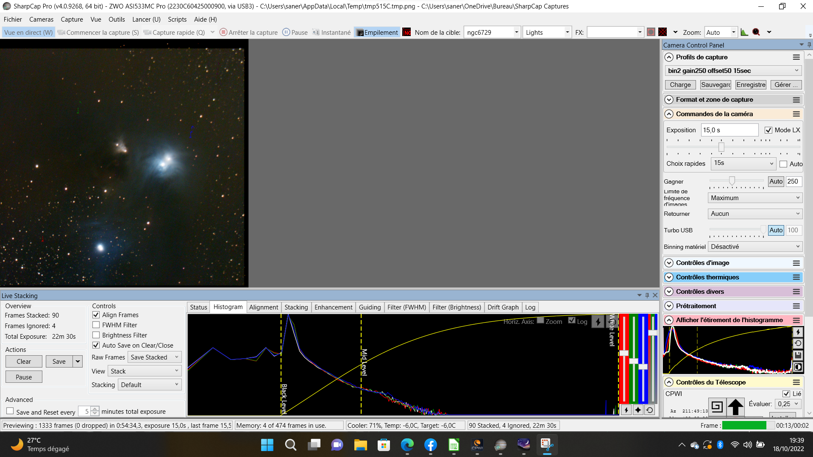Click Arrêter la capture in toolbar
The height and width of the screenshot is (457, 813).
coord(249,32)
